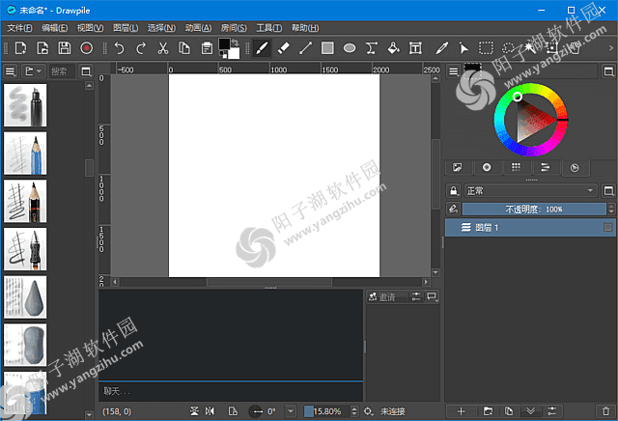Image resolution: width=618 pixels, height=421 pixels.
Task: Mirror the canvas horizontally in status bar
Action: (210, 411)
